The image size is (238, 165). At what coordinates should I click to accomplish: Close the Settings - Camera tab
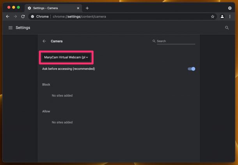[78, 8]
